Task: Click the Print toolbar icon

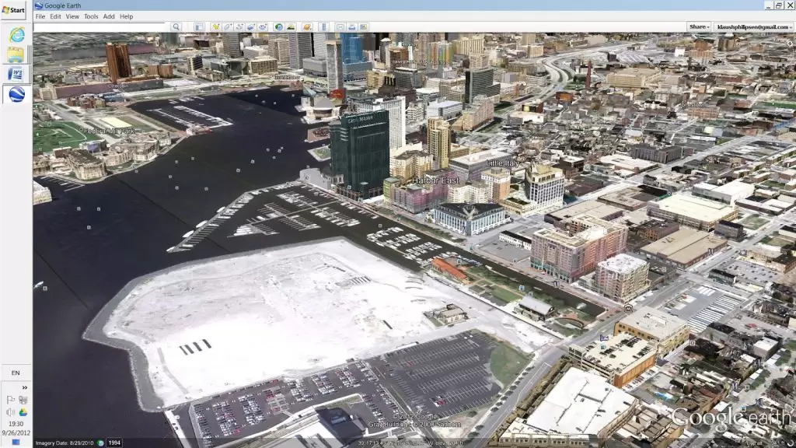Action: 351,27
